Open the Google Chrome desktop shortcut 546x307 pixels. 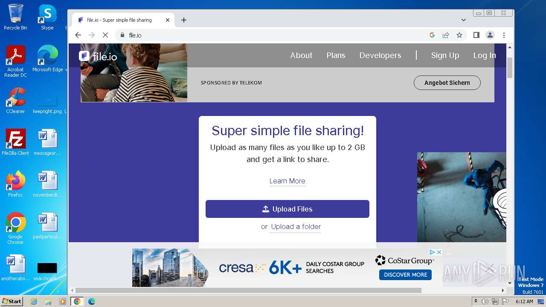point(15,229)
